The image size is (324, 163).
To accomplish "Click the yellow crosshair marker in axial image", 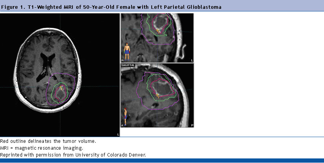I will (x=61, y=88).
